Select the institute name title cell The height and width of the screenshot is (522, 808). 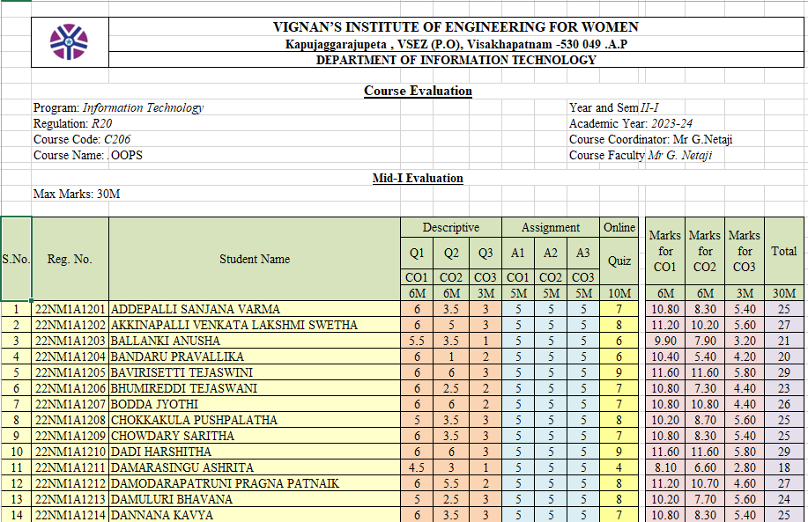[456, 26]
